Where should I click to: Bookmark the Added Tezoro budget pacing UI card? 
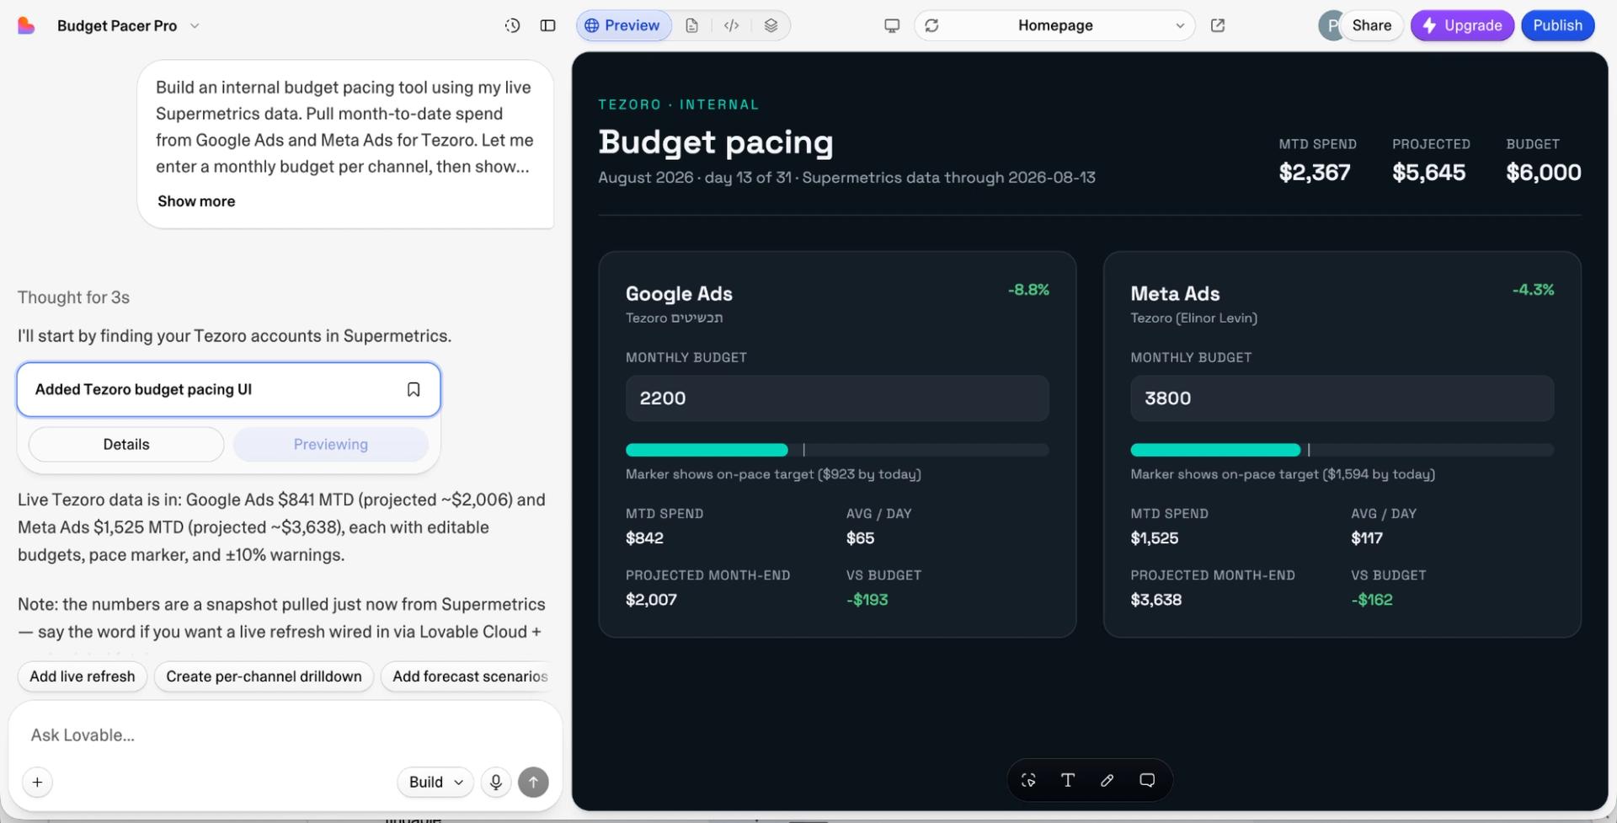coord(414,389)
